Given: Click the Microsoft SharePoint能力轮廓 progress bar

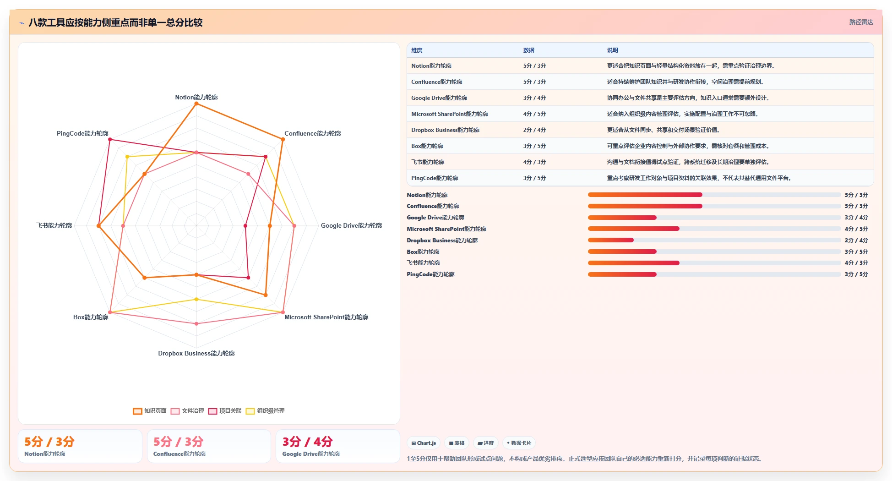Looking at the screenshot, I should (714, 229).
